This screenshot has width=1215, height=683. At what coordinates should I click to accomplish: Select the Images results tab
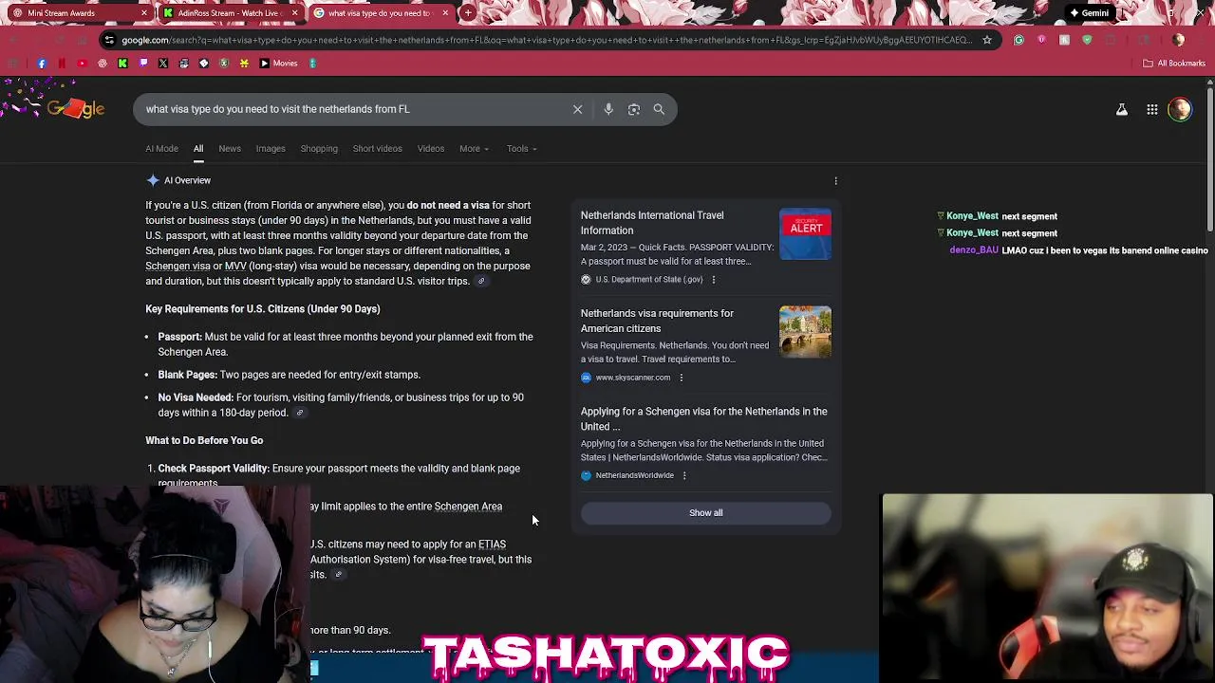coord(271,149)
